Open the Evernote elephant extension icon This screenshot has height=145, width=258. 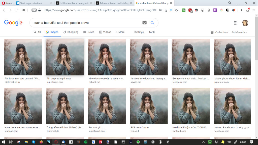tap(196, 10)
